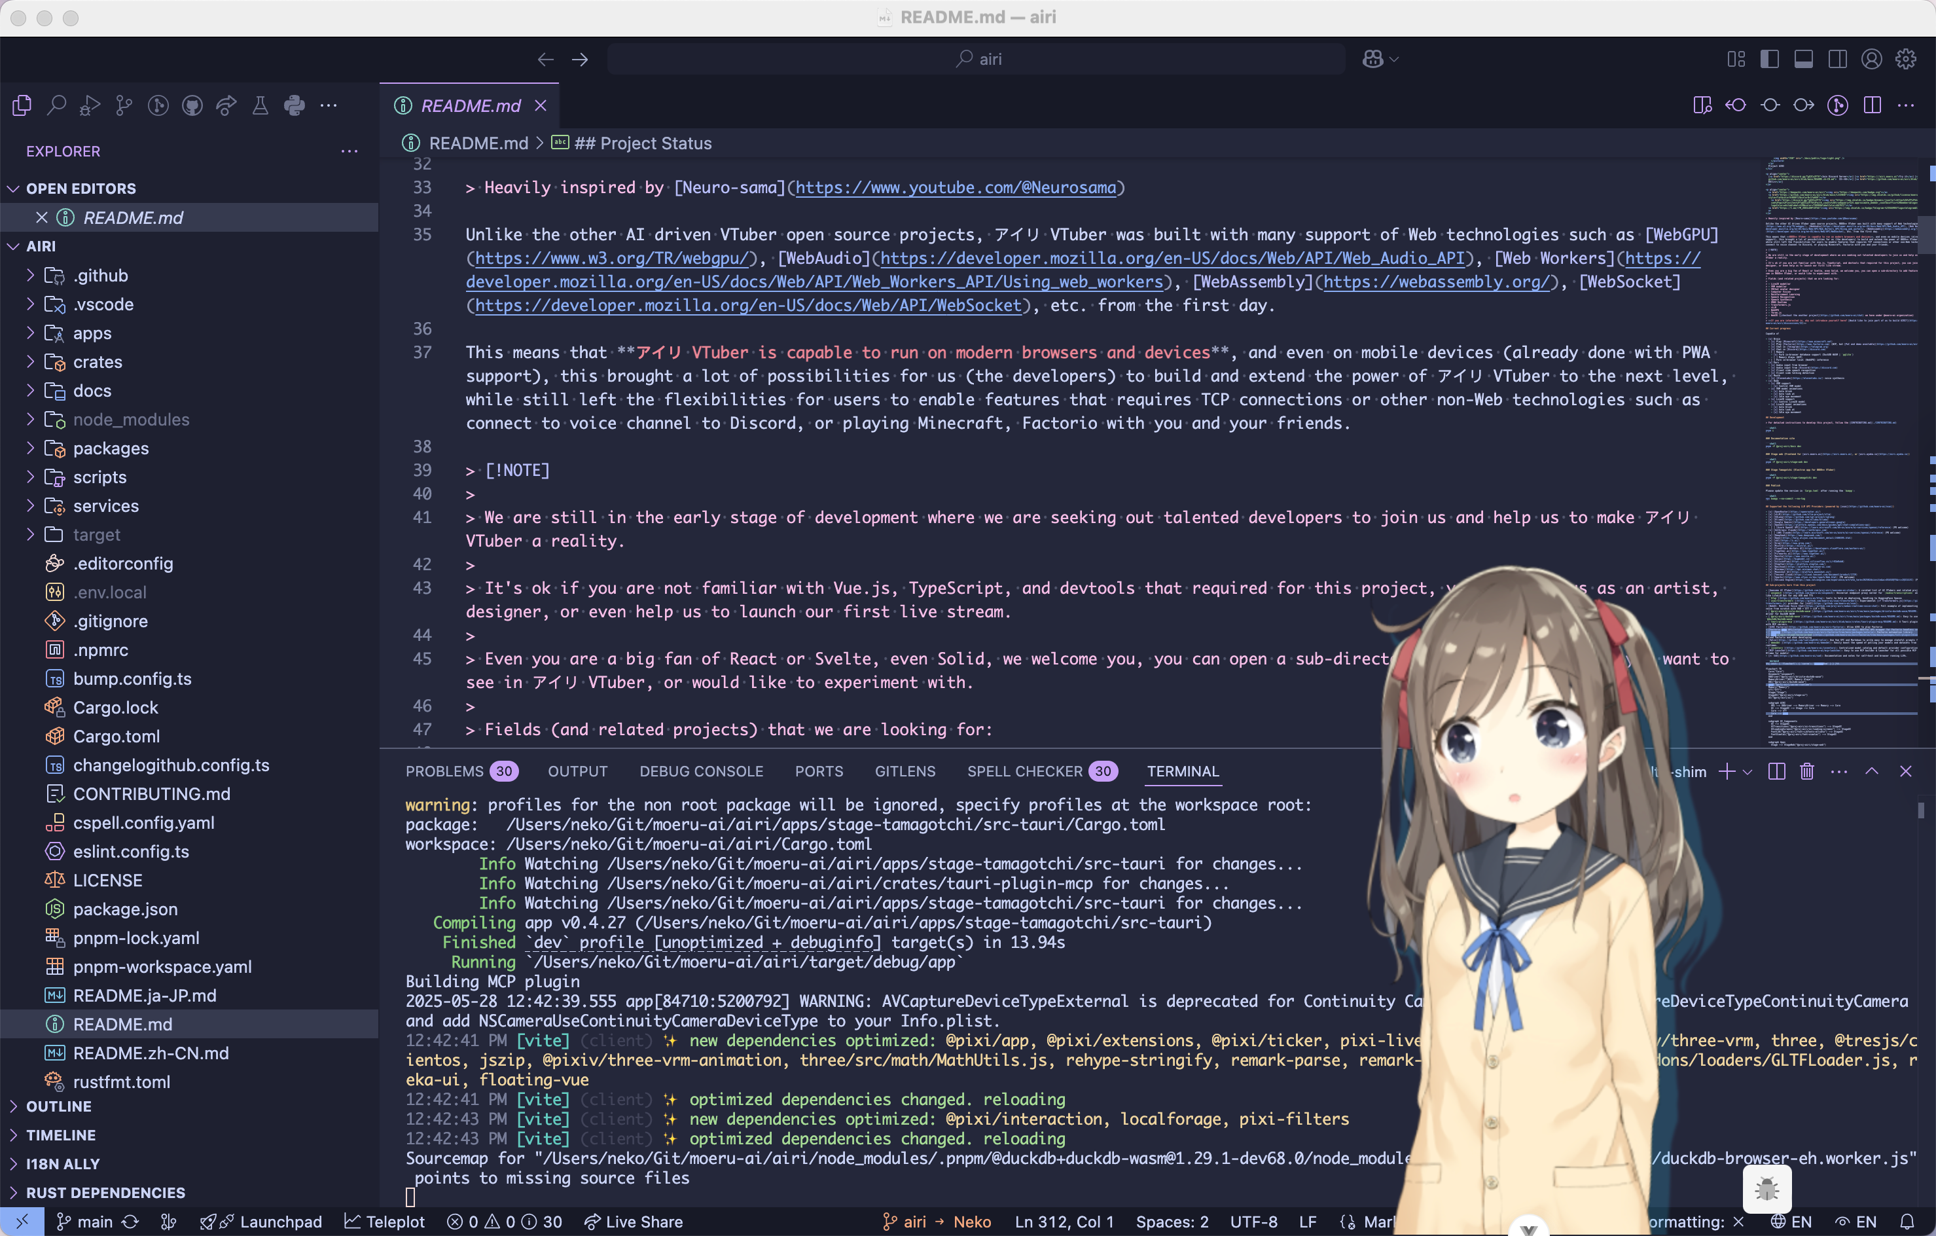Split the terminal panel
1936x1236 pixels.
[1777, 771]
